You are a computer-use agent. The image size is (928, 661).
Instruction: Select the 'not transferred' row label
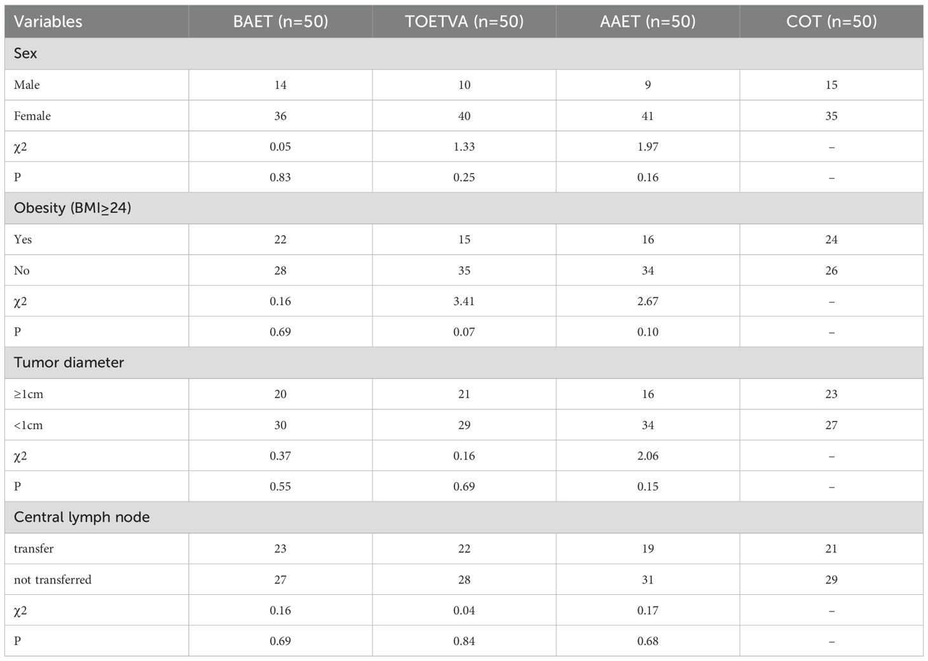pyautogui.click(x=53, y=580)
